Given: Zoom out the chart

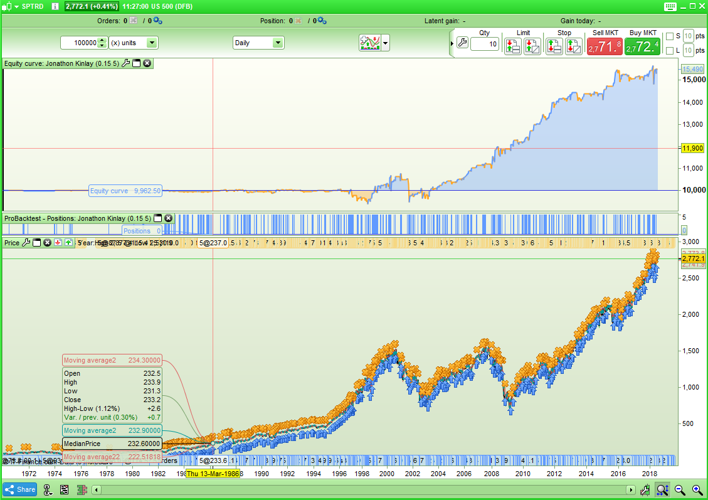Looking at the screenshot, I should 680,489.
